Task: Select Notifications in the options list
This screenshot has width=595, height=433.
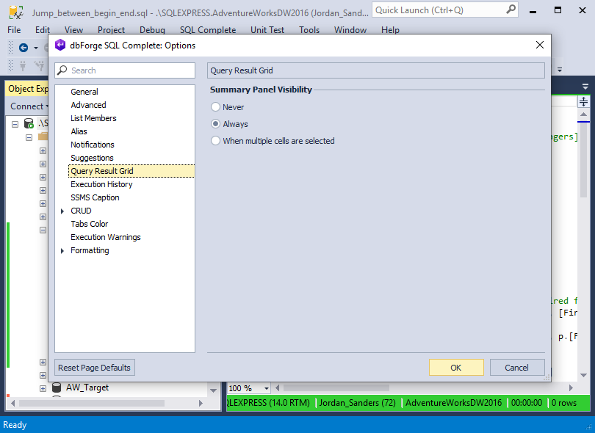Action: click(93, 145)
